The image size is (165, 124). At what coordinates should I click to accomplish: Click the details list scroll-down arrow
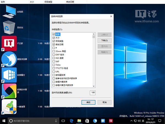(94, 86)
